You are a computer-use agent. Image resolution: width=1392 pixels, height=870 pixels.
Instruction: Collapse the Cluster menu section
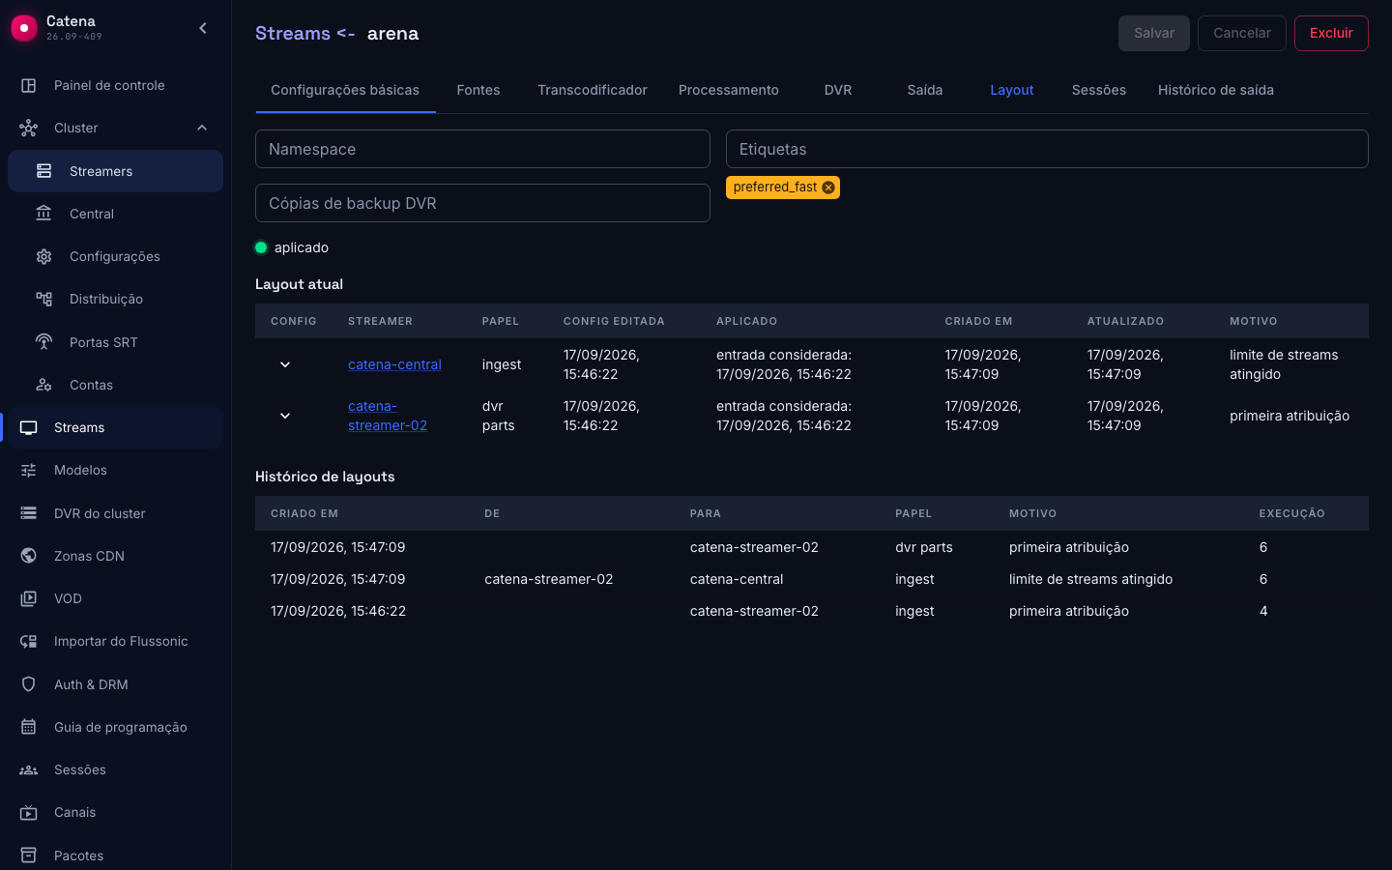coord(202,128)
